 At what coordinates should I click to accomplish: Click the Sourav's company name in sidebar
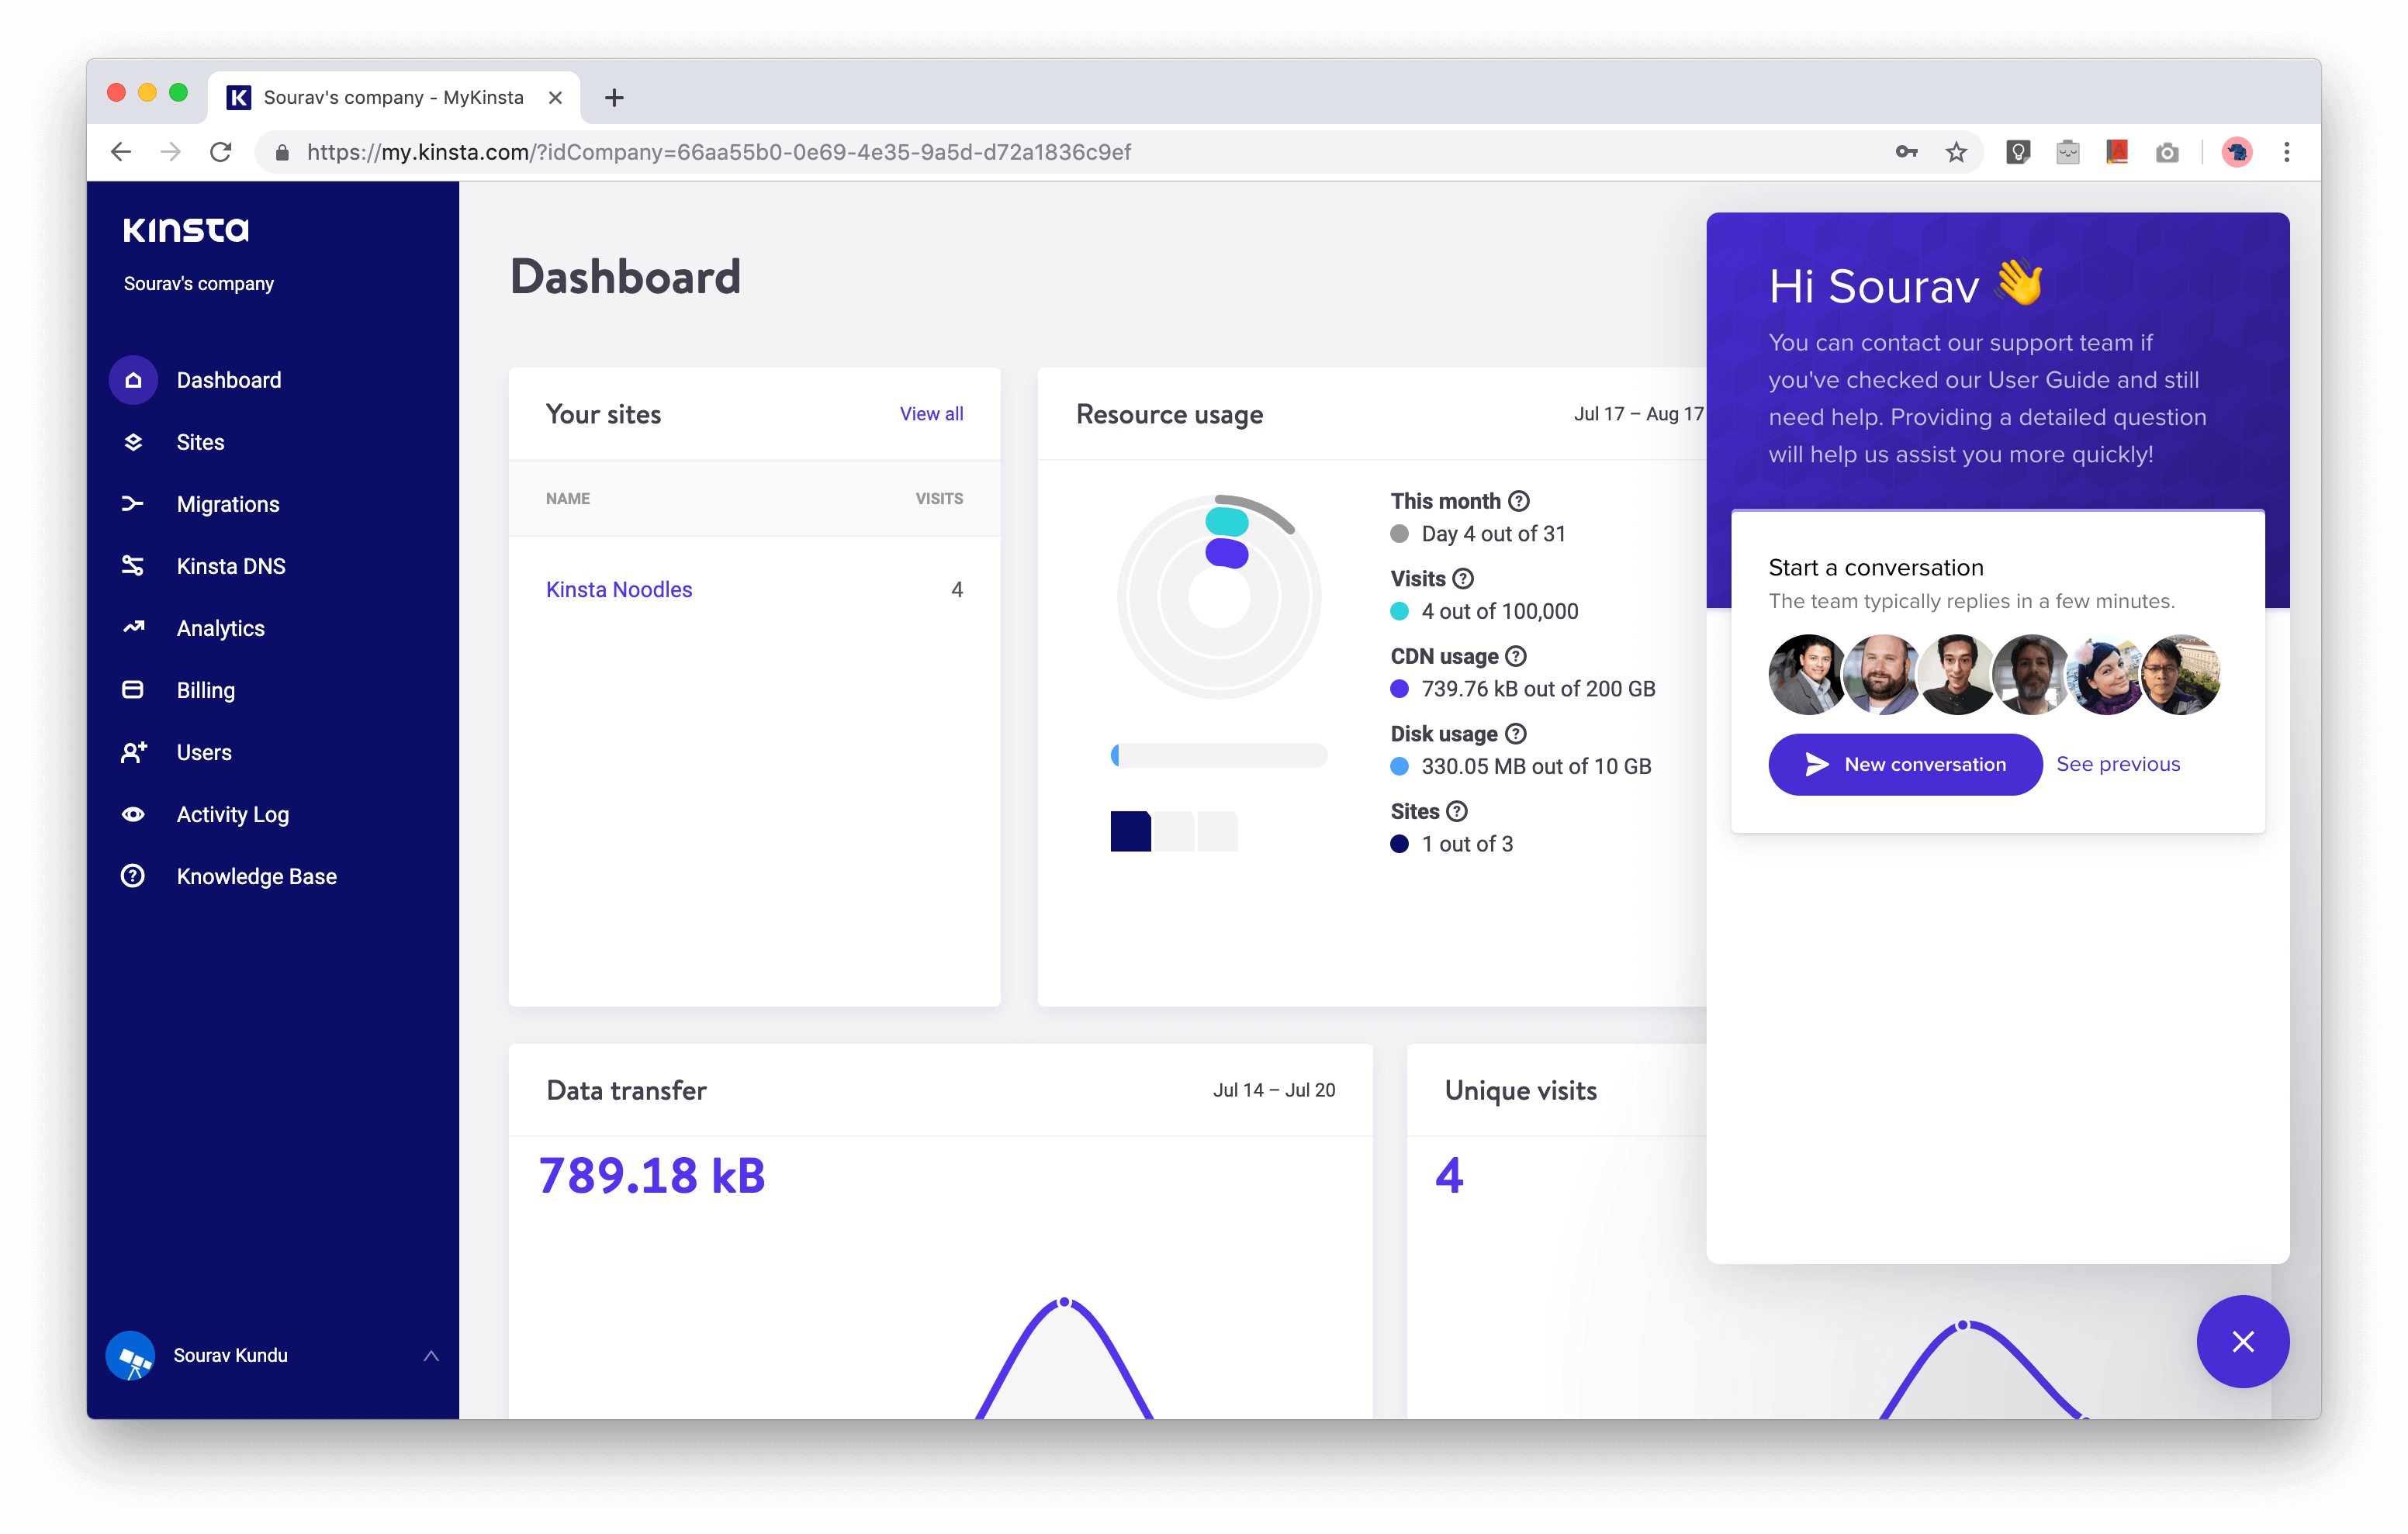(199, 284)
